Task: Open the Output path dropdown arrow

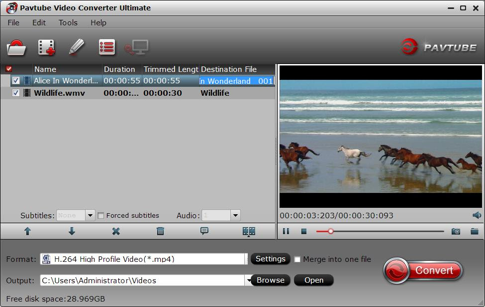Action: tap(248, 280)
